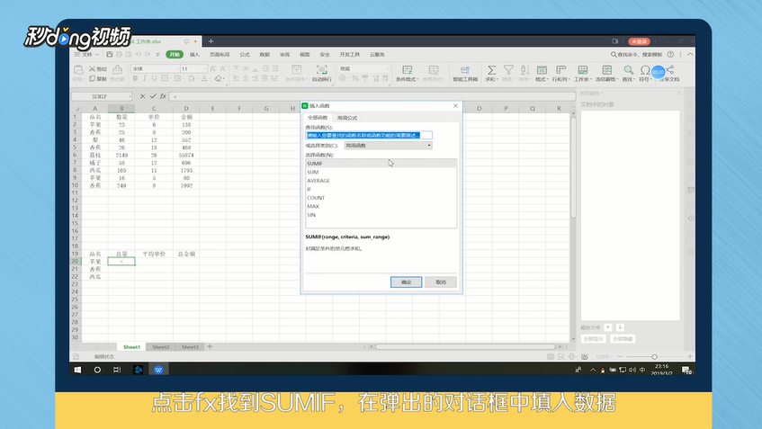Select the 开始 Home ribbon tab

[x=175, y=55]
